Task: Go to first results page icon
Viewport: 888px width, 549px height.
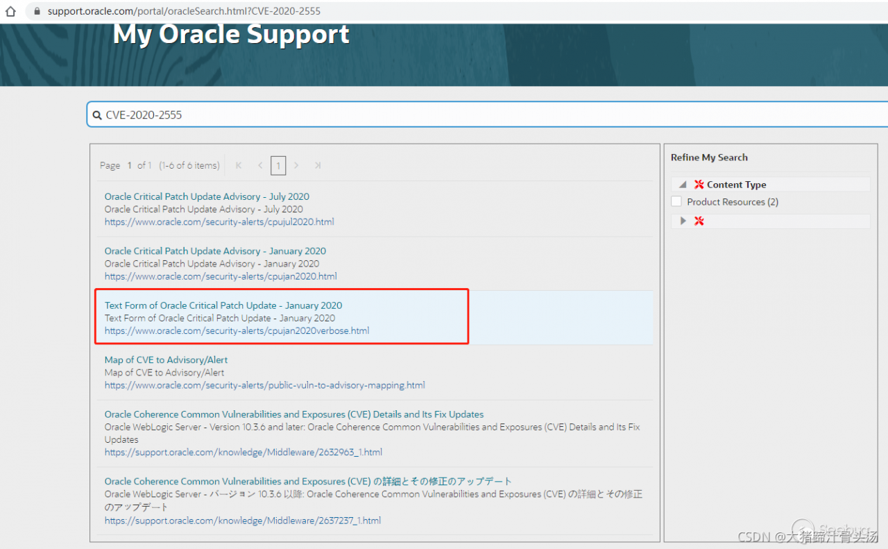Action: click(239, 165)
